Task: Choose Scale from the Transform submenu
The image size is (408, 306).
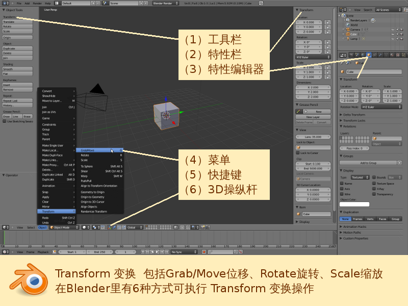Action: (99, 160)
